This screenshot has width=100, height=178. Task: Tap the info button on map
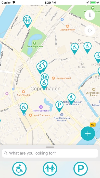[x=90, y=15]
